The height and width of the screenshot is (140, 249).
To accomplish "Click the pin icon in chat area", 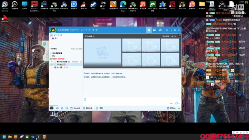I will 179,72.
